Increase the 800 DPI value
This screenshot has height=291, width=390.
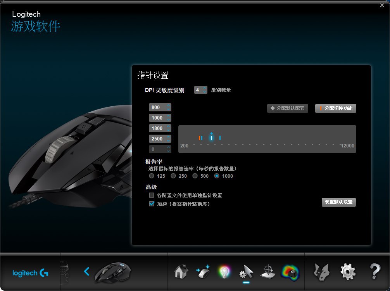(169, 106)
